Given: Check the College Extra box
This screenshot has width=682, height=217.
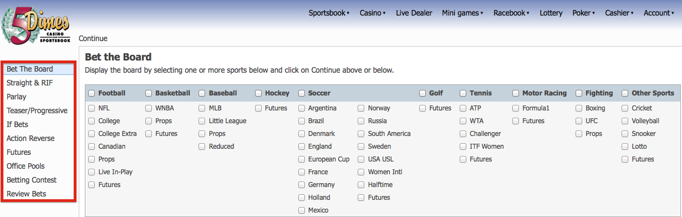Looking at the screenshot, I should [x=91, y=134].
